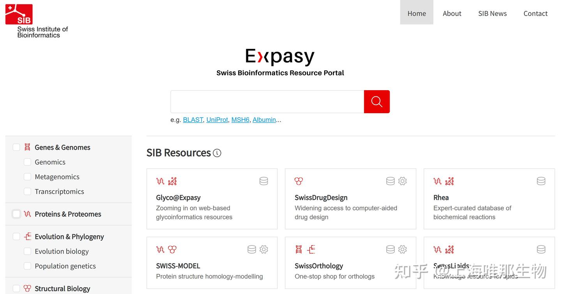Screen dimensions: 561x294
Task: Click the red search magnifier button
Action: pos(377,101)
